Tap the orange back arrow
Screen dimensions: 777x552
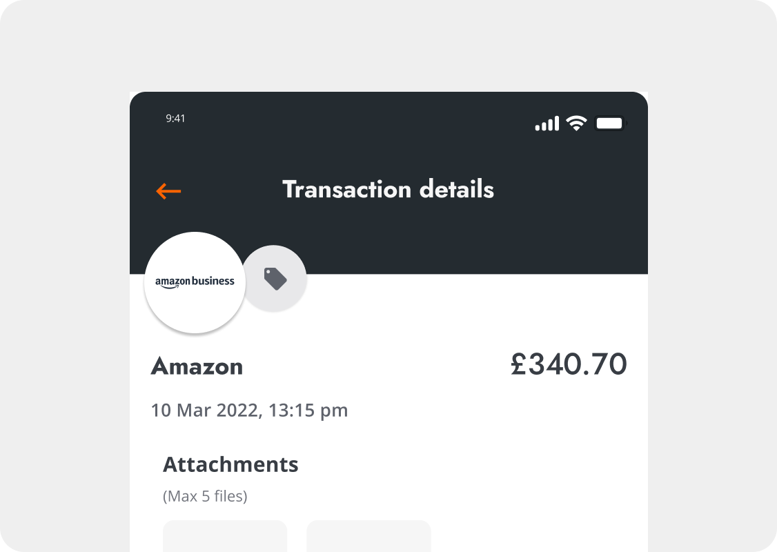pos(168,191)
